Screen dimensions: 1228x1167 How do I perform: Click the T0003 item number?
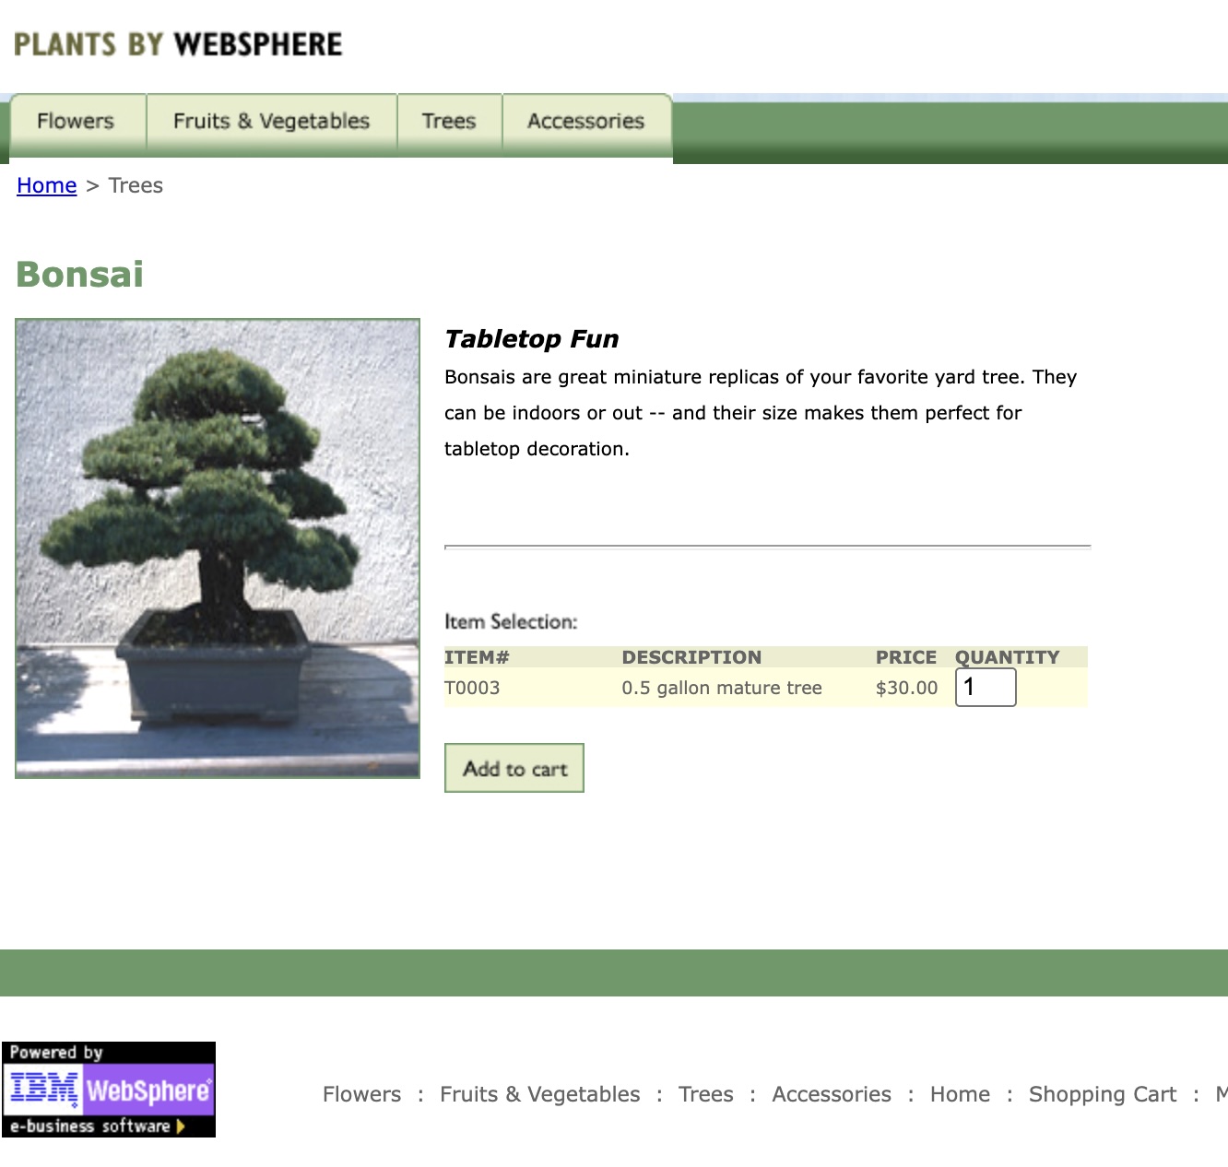tap(472, 688)
